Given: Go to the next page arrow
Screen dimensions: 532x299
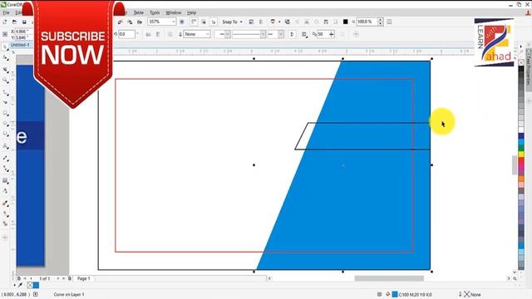Looking at the screenshot, I should (58, 278).
